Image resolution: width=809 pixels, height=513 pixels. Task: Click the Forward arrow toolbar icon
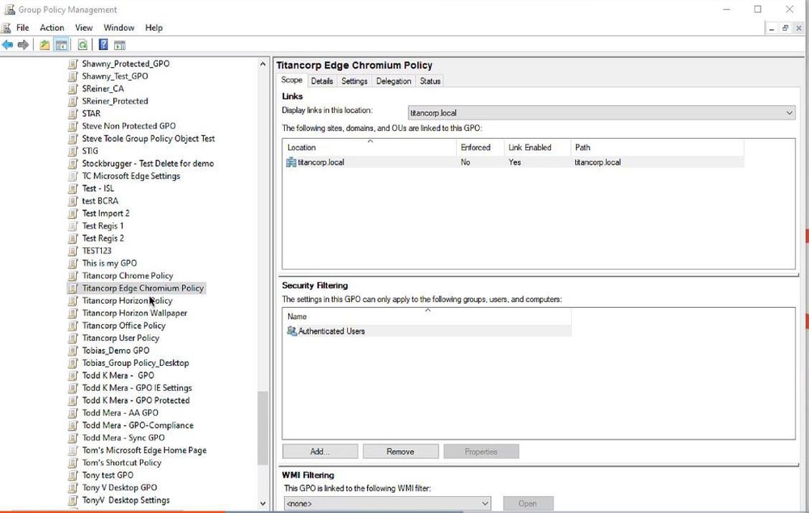[x=23, y=45]
